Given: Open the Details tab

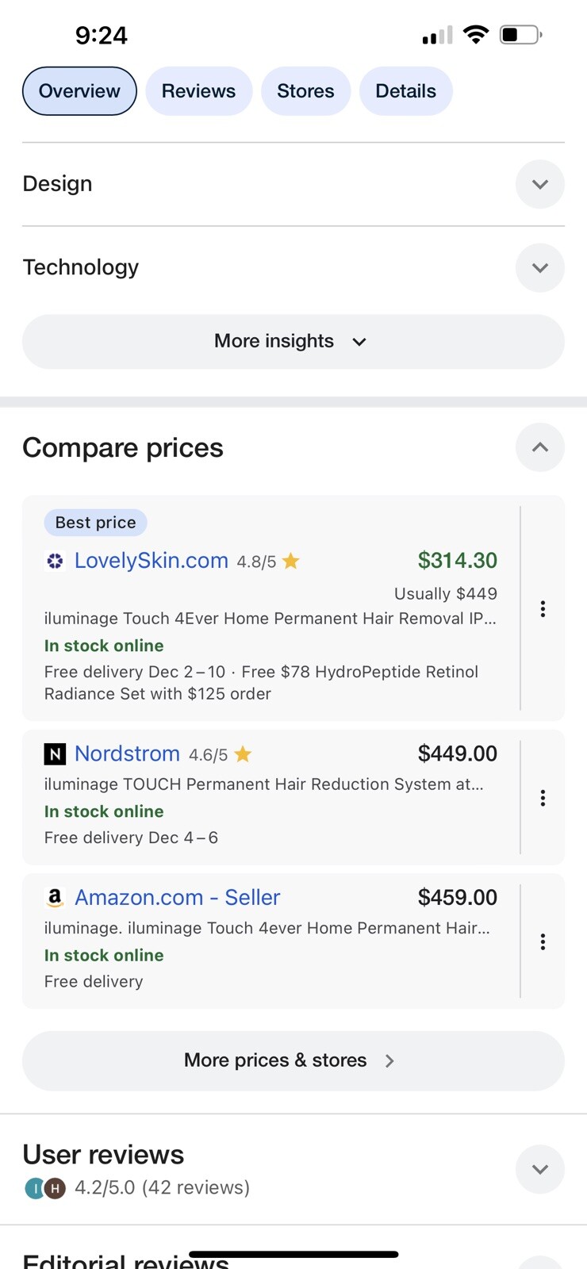Looking at the screenshot, I should coord(406,91).
